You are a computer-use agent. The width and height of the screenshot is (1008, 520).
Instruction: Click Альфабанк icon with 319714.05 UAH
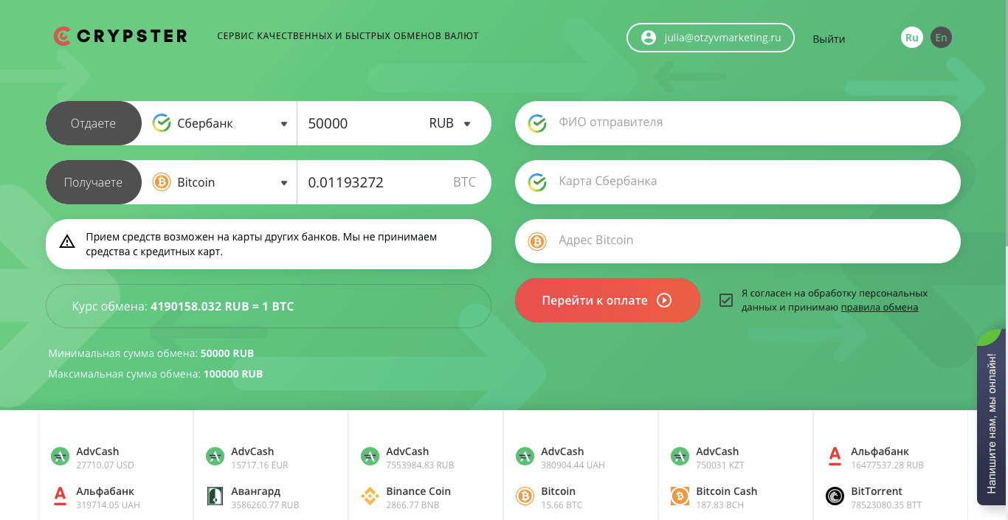(x=60, y=496)
